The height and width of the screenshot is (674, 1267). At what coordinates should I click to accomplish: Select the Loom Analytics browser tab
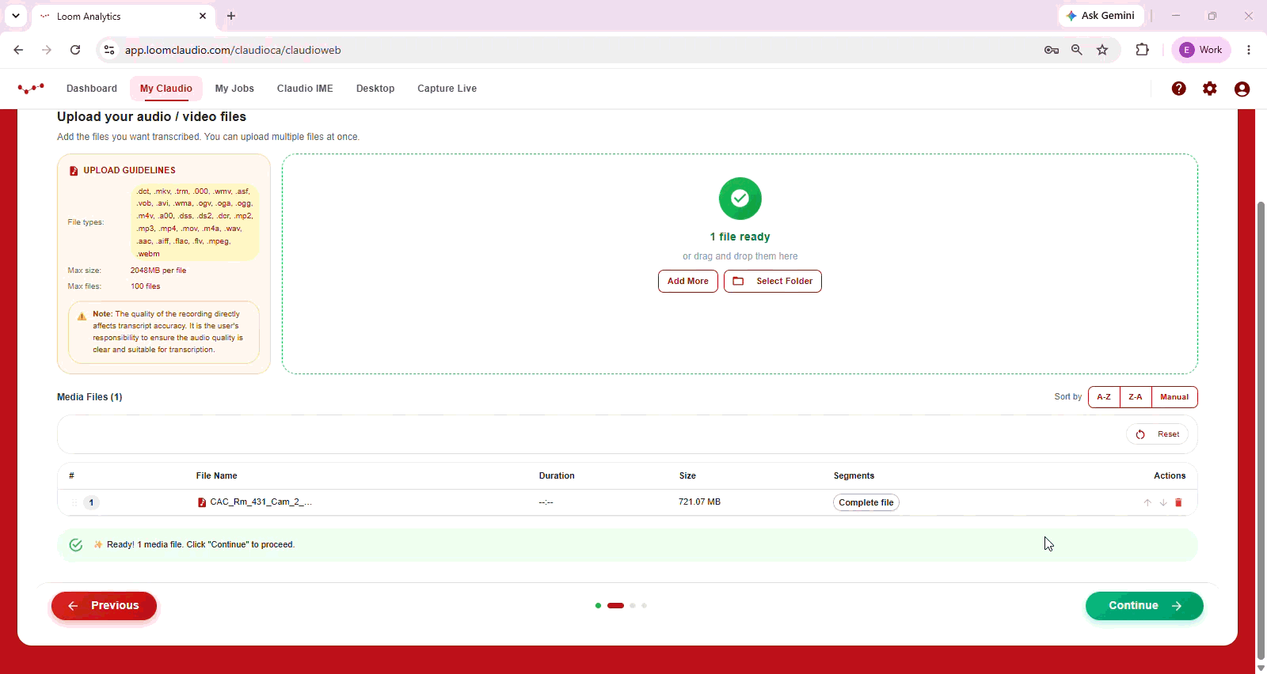pos(123,16)
